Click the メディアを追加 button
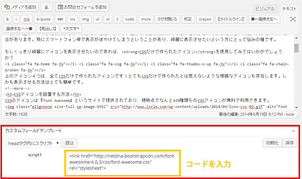Screen dimensions: 302x179 20,7
